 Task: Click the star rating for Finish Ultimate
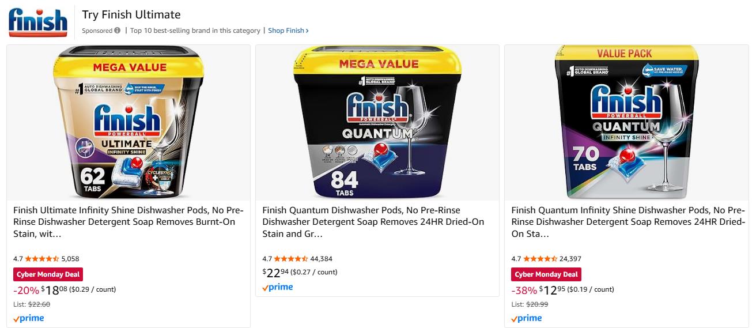click(x=41, y=259)
